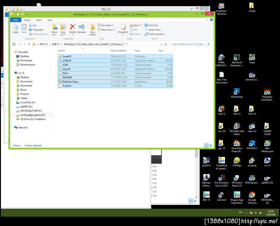Click the Paste icon in the ribbon
Viewport: 280px width, 226px height.
(x=24, y=28)
